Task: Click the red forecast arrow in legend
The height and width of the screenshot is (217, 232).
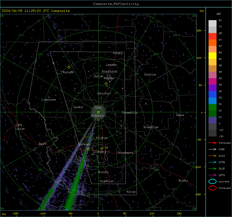Action: click(212, 143)
